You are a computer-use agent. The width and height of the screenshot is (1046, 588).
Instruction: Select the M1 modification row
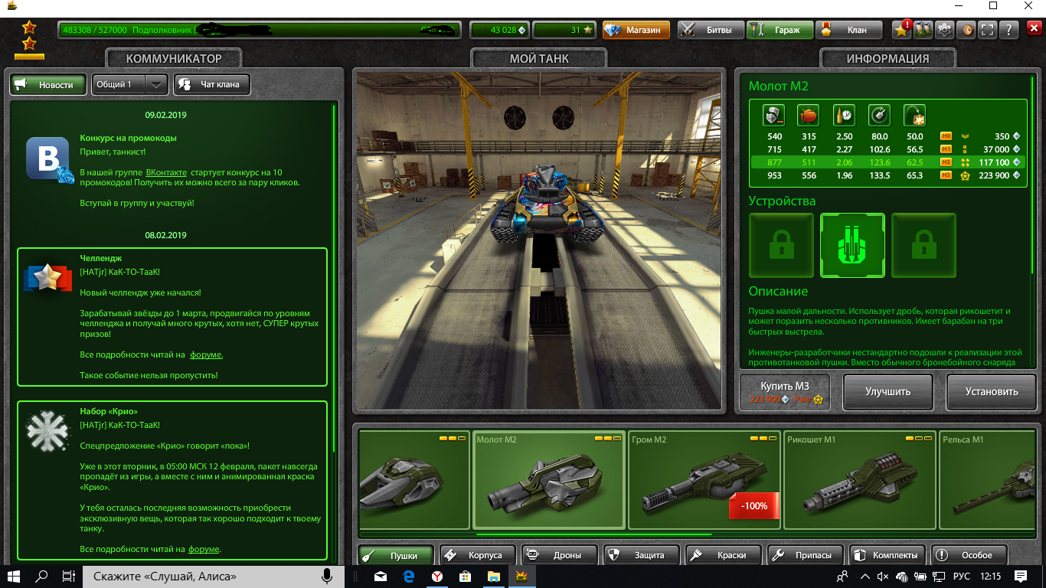[887, 149]
